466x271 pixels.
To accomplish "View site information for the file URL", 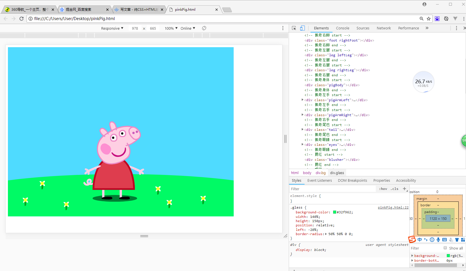I will pyautogui.click(x=31, y=19).
